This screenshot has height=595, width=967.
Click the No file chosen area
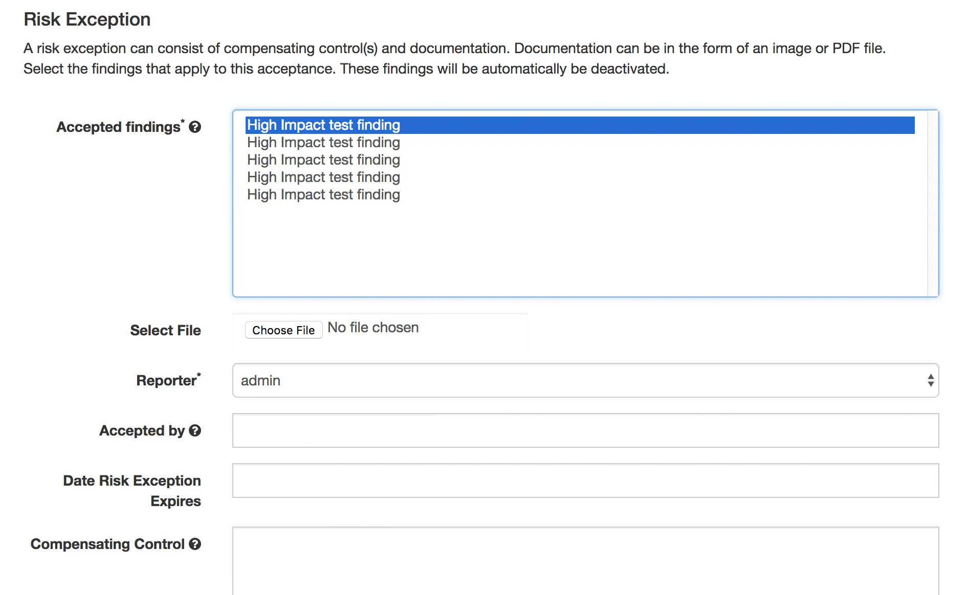pos(372,327)
